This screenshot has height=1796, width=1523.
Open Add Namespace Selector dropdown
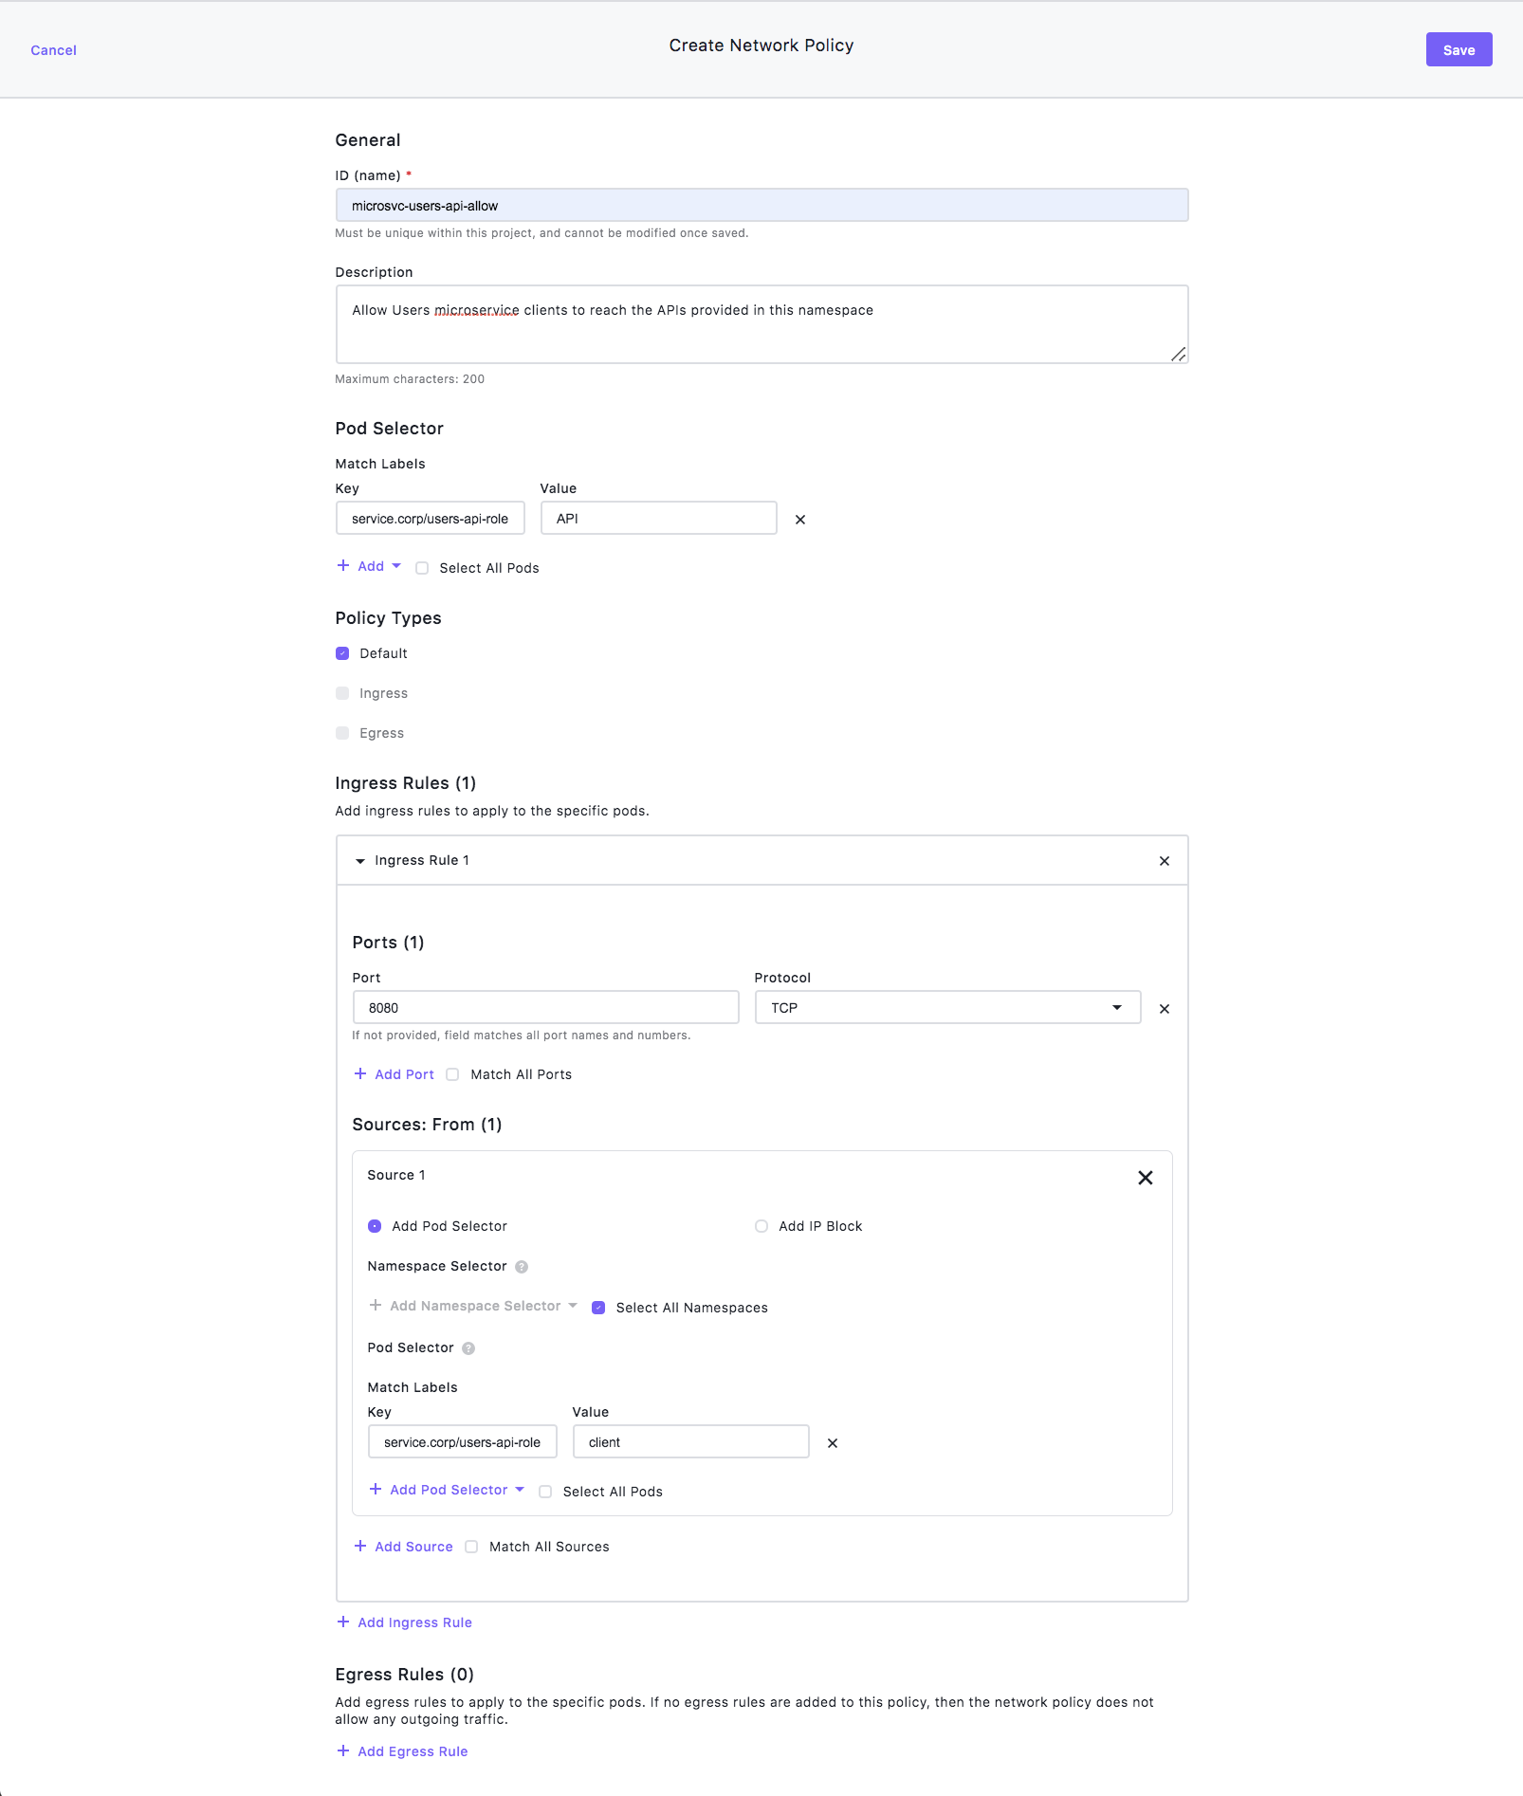[473, 1306]
